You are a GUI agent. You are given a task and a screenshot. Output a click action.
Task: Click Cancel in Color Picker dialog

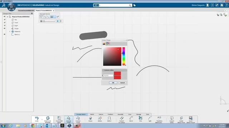pos(122,82)
